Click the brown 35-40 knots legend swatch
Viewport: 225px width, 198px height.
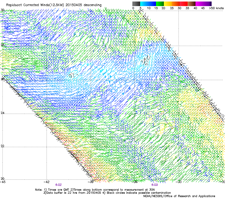tap(192, 4)
